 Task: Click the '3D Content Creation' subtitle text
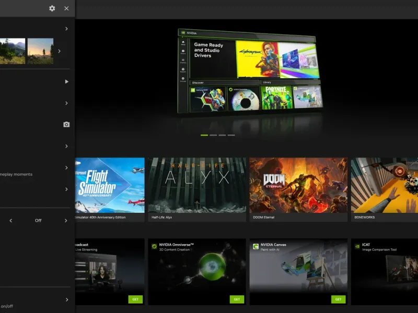(175, 250)
